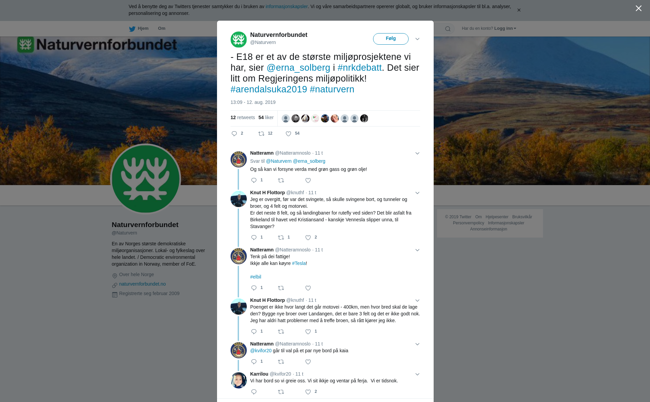Like Karrilou's reply about ferja

308,392
